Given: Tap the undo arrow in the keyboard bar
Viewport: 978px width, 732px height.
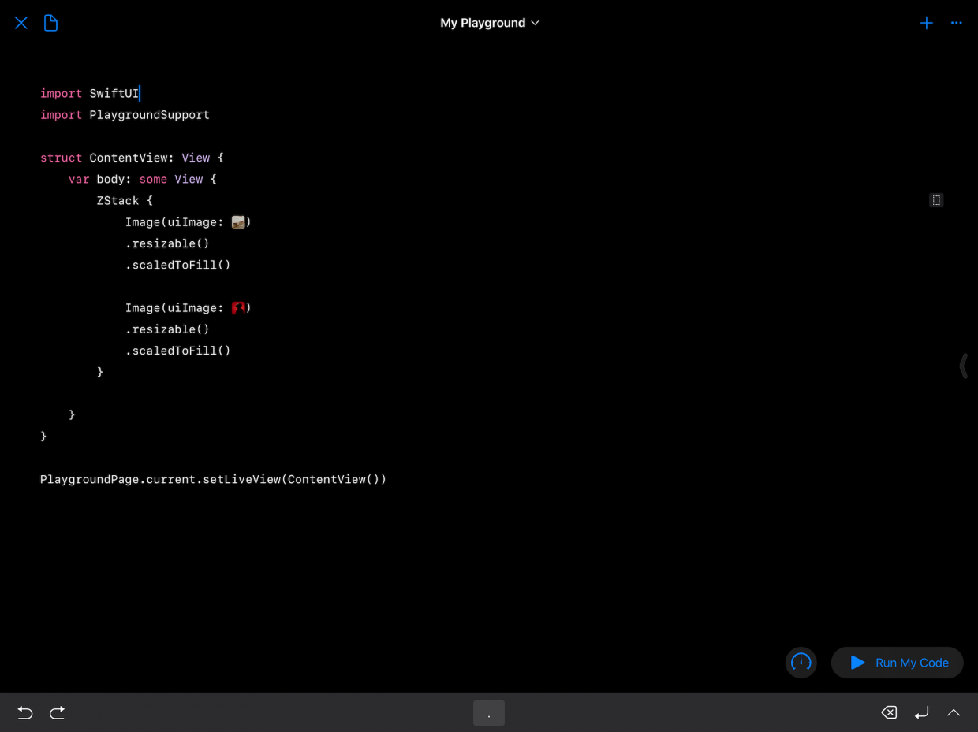Looking at the screenshot, I should click(x=24, y=712).
